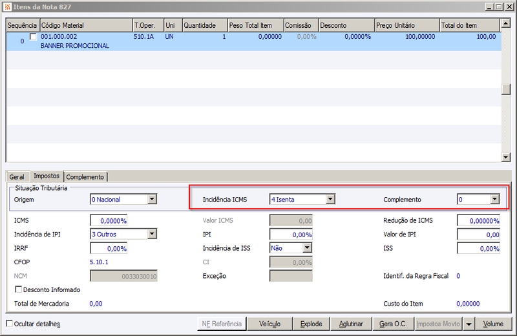This screenshot has height=336, width=517.
Task: Click the T.Oper. column header
Action: click(149, 25)
